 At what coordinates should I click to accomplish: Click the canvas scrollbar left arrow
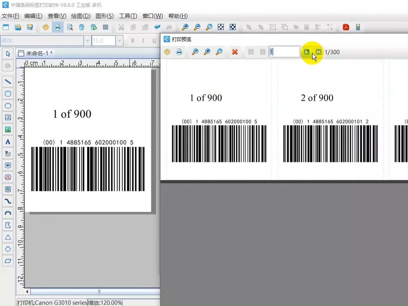point(27,292)
